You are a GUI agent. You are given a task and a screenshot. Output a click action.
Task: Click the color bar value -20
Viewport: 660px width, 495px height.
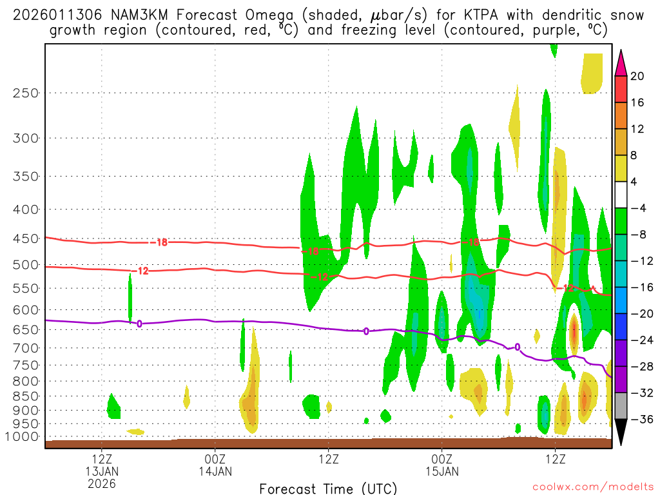pos(642,314)
